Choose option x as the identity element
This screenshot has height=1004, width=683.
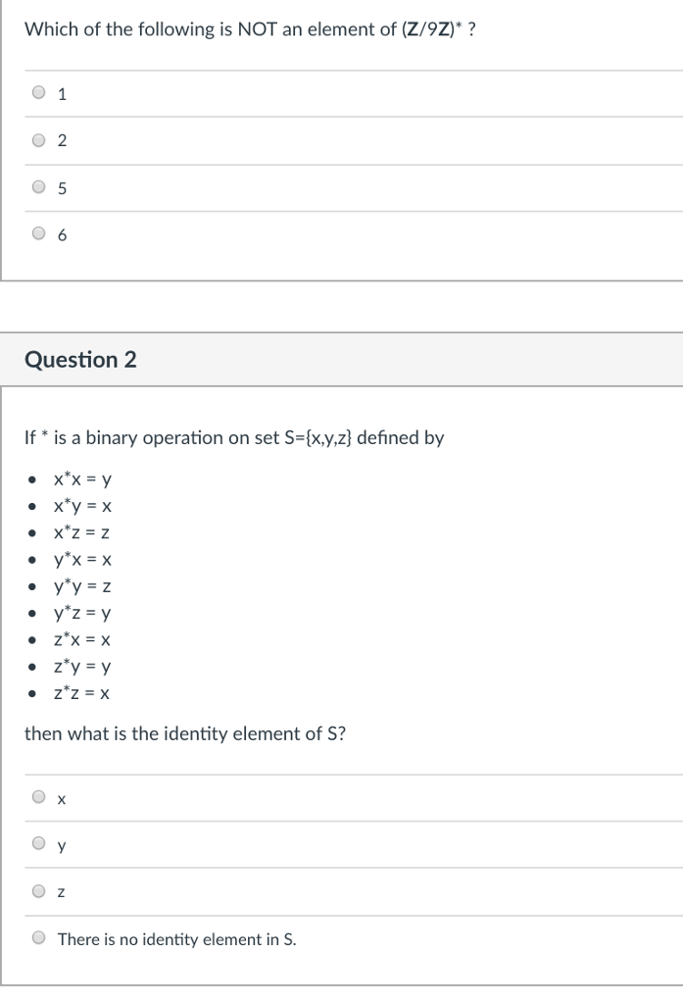(37, 798)
